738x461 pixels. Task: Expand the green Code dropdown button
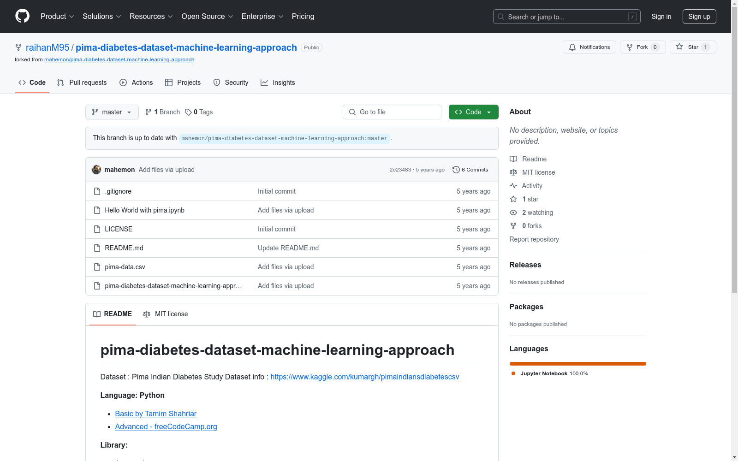click(474, 112)
